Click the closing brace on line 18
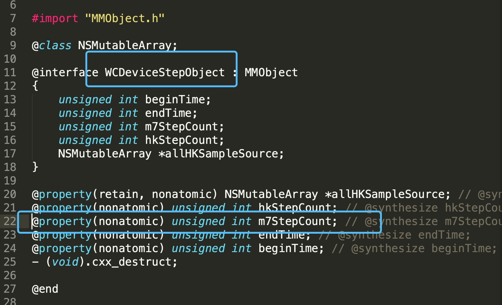502x305 pixels. [35, 167]
